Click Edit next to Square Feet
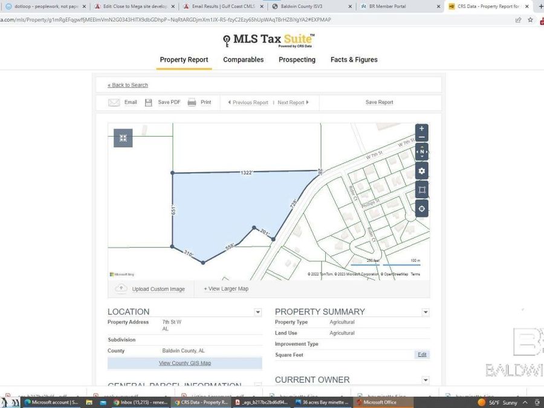 pyautogui.click(x=422, y=355)
